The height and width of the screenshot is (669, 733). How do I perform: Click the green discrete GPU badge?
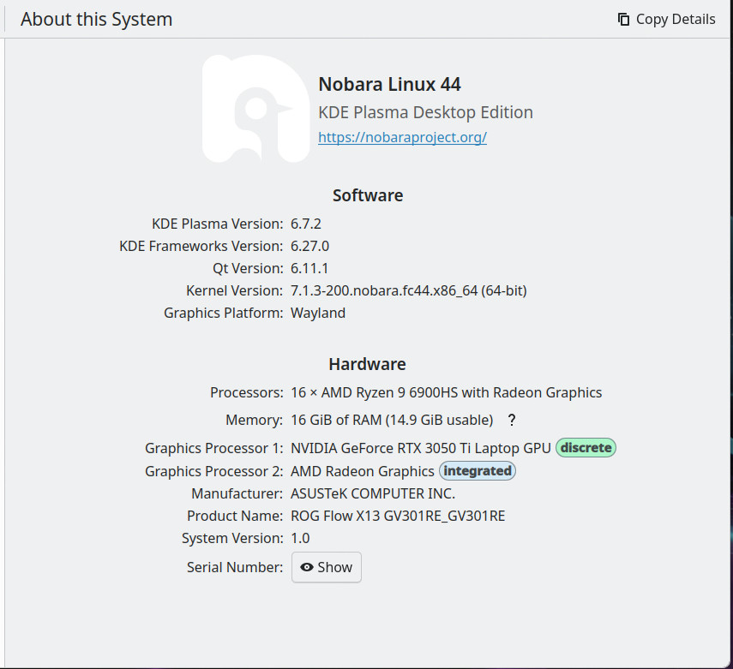(x=586, y=447)
